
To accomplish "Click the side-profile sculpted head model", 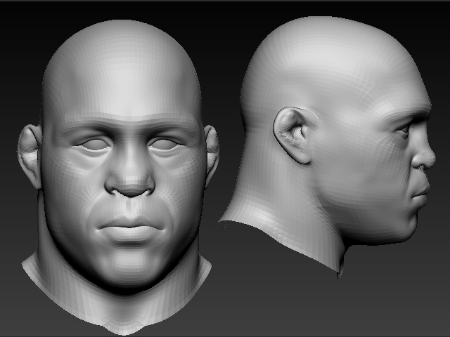I will pos(327,146).
